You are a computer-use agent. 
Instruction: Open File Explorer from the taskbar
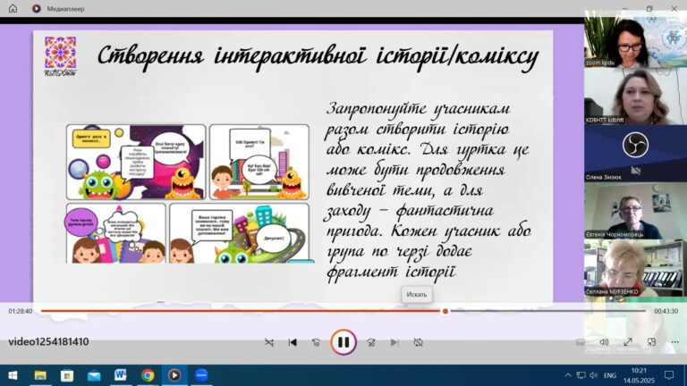click(x=39, y=375)
